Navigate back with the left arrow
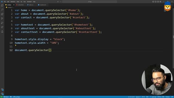Image resolution: width=174 pixels, height=98 pixels. coord(58,2)
